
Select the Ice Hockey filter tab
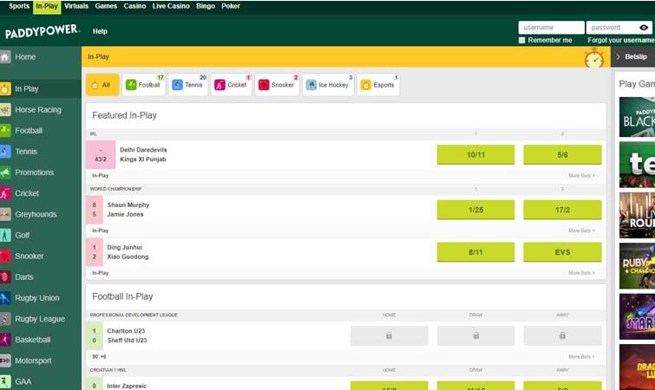[326, 85]
